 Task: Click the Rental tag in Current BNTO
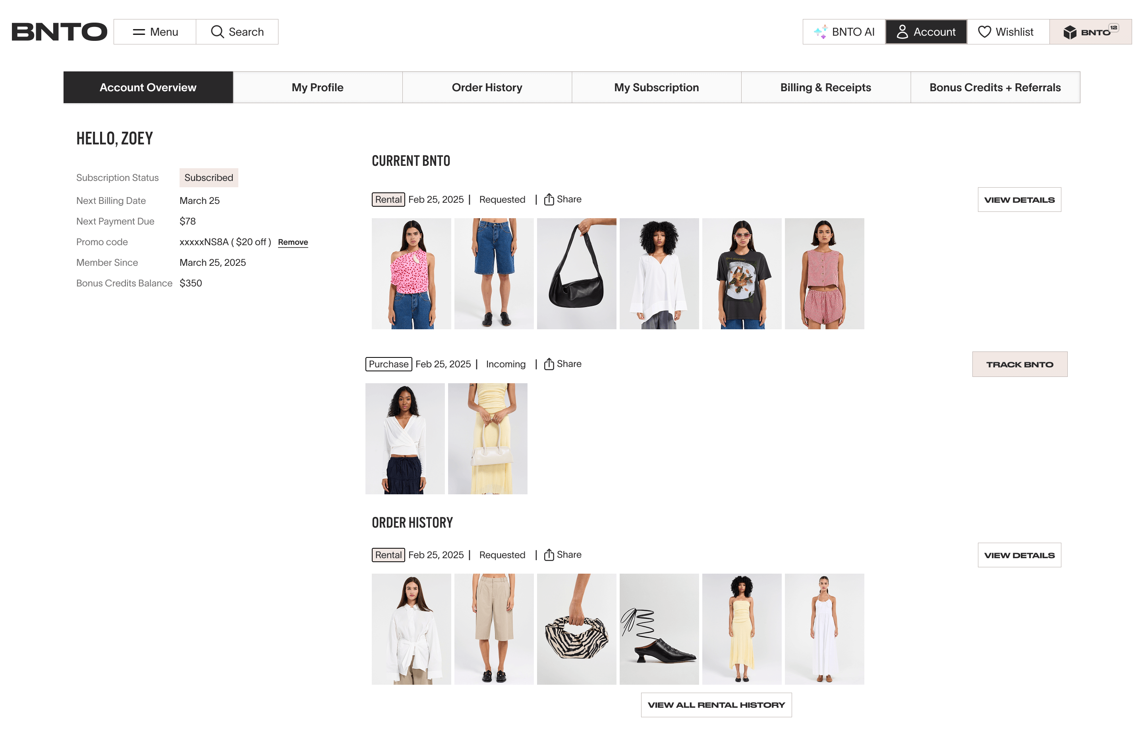[x=388, y=199]
